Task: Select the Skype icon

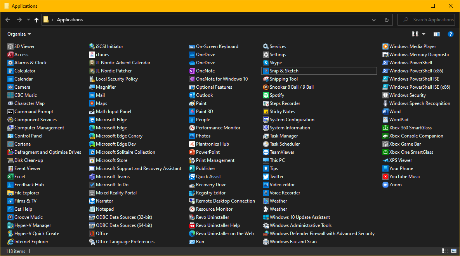Action: (x=266, y=63)
